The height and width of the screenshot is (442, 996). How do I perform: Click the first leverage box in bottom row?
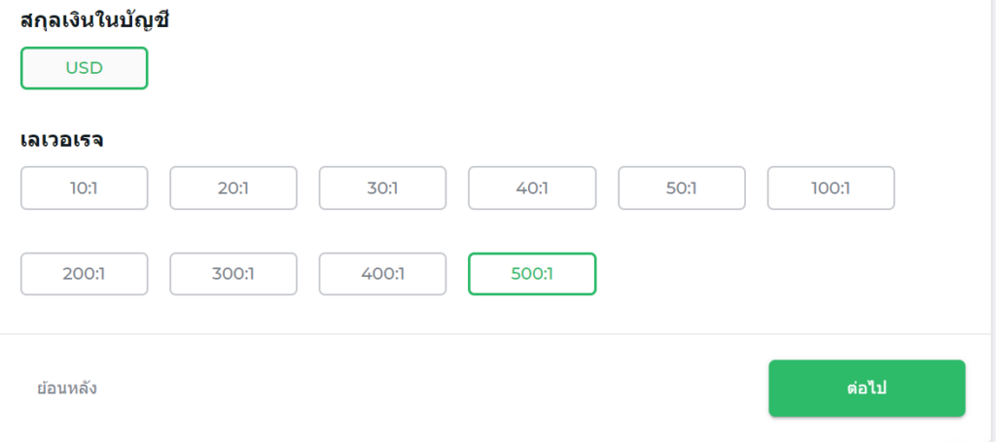click(84, 274)
